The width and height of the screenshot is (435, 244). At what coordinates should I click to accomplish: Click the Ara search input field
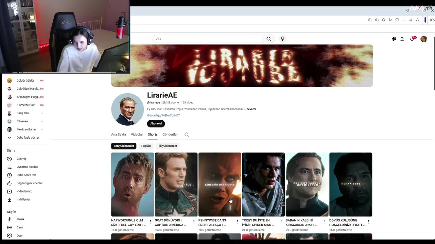pos(208,39)
